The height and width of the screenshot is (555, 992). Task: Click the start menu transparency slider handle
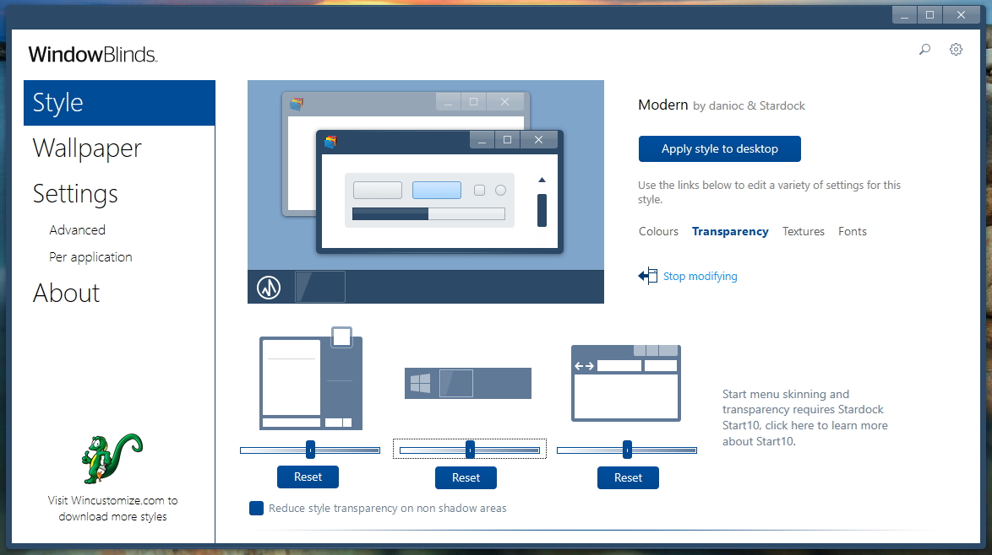click(311, 450)
